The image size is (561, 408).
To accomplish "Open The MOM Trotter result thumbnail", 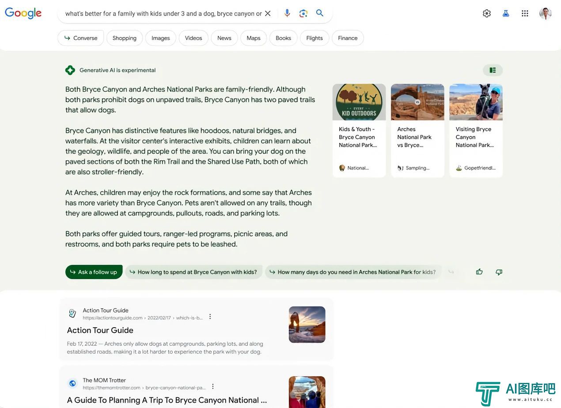I will [307, 392].
